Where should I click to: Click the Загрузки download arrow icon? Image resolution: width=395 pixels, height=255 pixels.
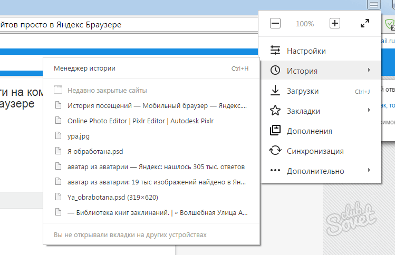(x=275, y=91)
